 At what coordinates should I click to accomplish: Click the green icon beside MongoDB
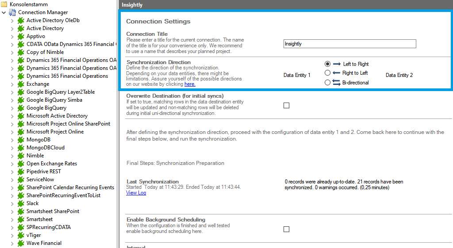click(x=20, y=140)
